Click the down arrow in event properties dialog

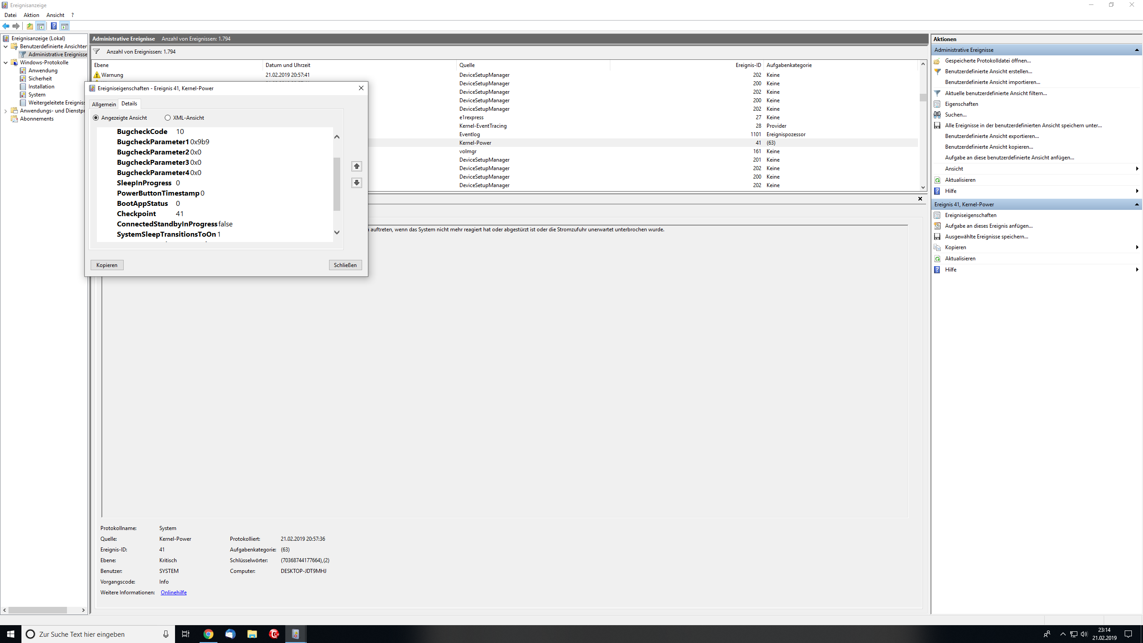pyautogui.click(x=356, y=183)
